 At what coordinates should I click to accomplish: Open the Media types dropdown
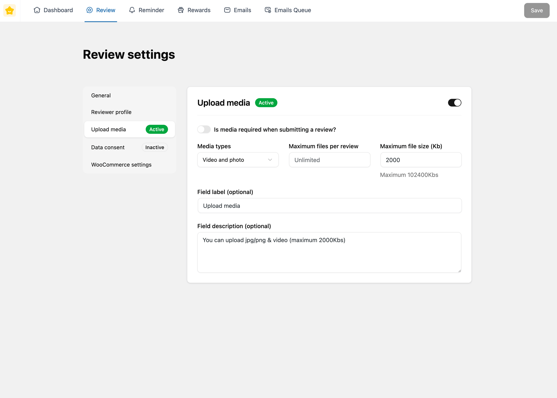(238, 160)
